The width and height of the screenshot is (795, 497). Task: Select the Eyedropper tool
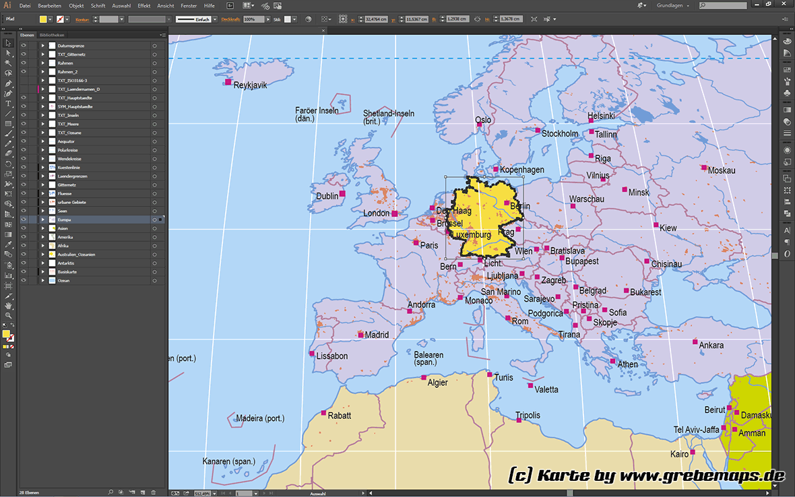pyautogui.click(x=9, y=244)
